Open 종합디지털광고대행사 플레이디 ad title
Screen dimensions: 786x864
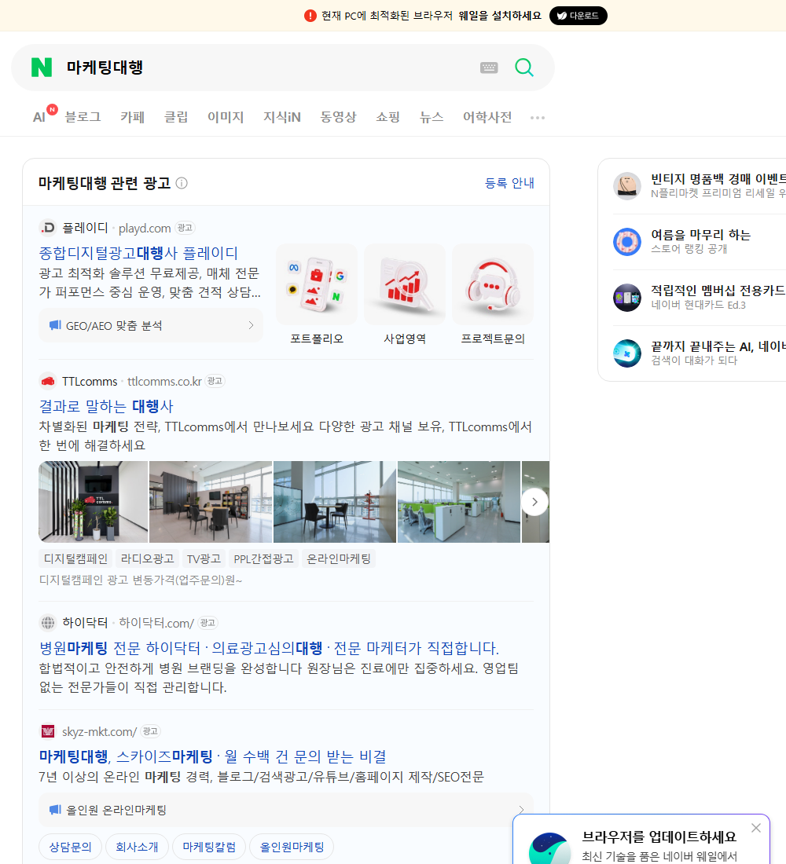coord(138,253)
